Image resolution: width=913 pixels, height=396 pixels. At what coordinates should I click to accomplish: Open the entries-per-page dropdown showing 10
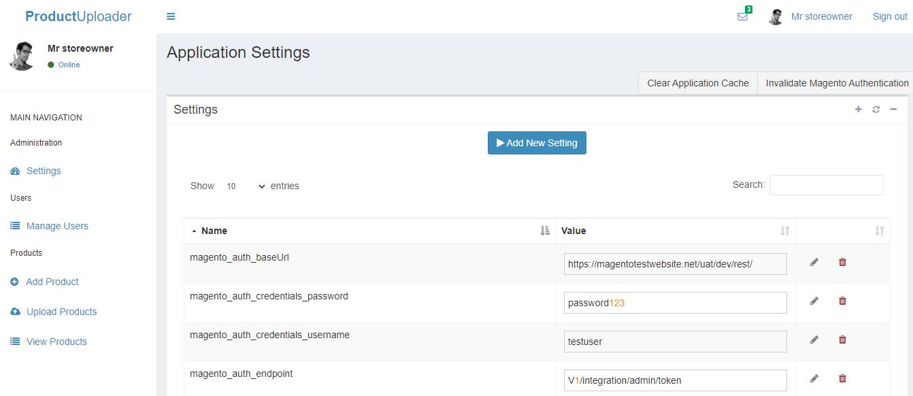[x=245, y=186]
